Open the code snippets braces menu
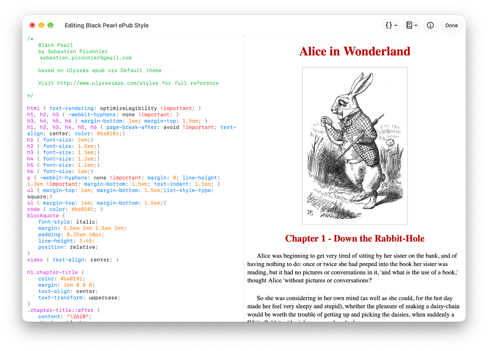 pos(391,25)
